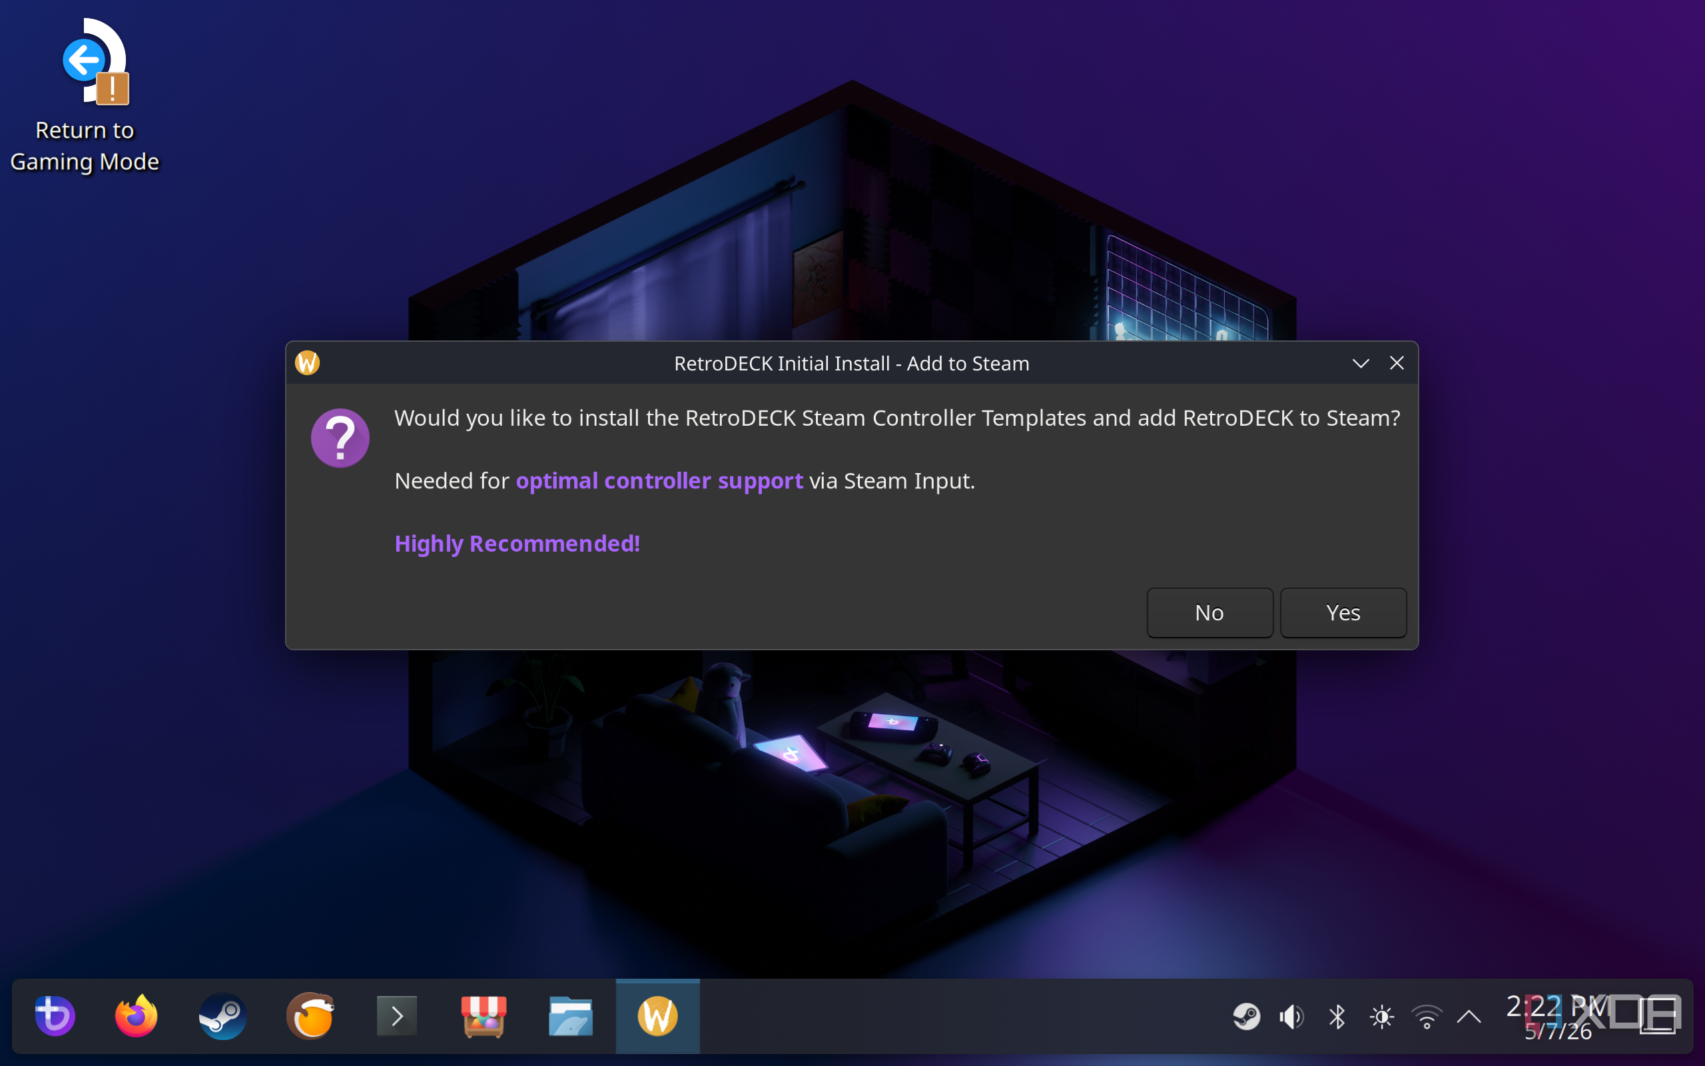Open the Bluetooth tray icon
This screenshot has width=1705, height=1066.
coord(1337,1017)
